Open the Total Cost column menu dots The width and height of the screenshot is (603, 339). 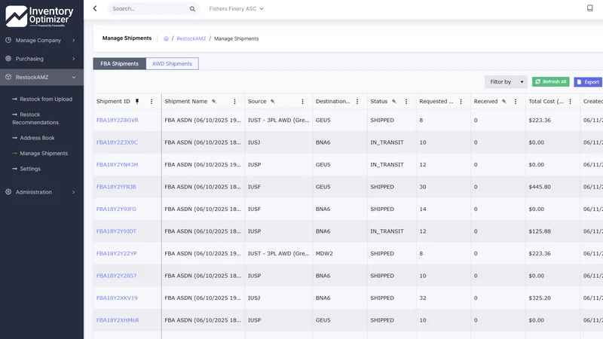click(571, 102)
